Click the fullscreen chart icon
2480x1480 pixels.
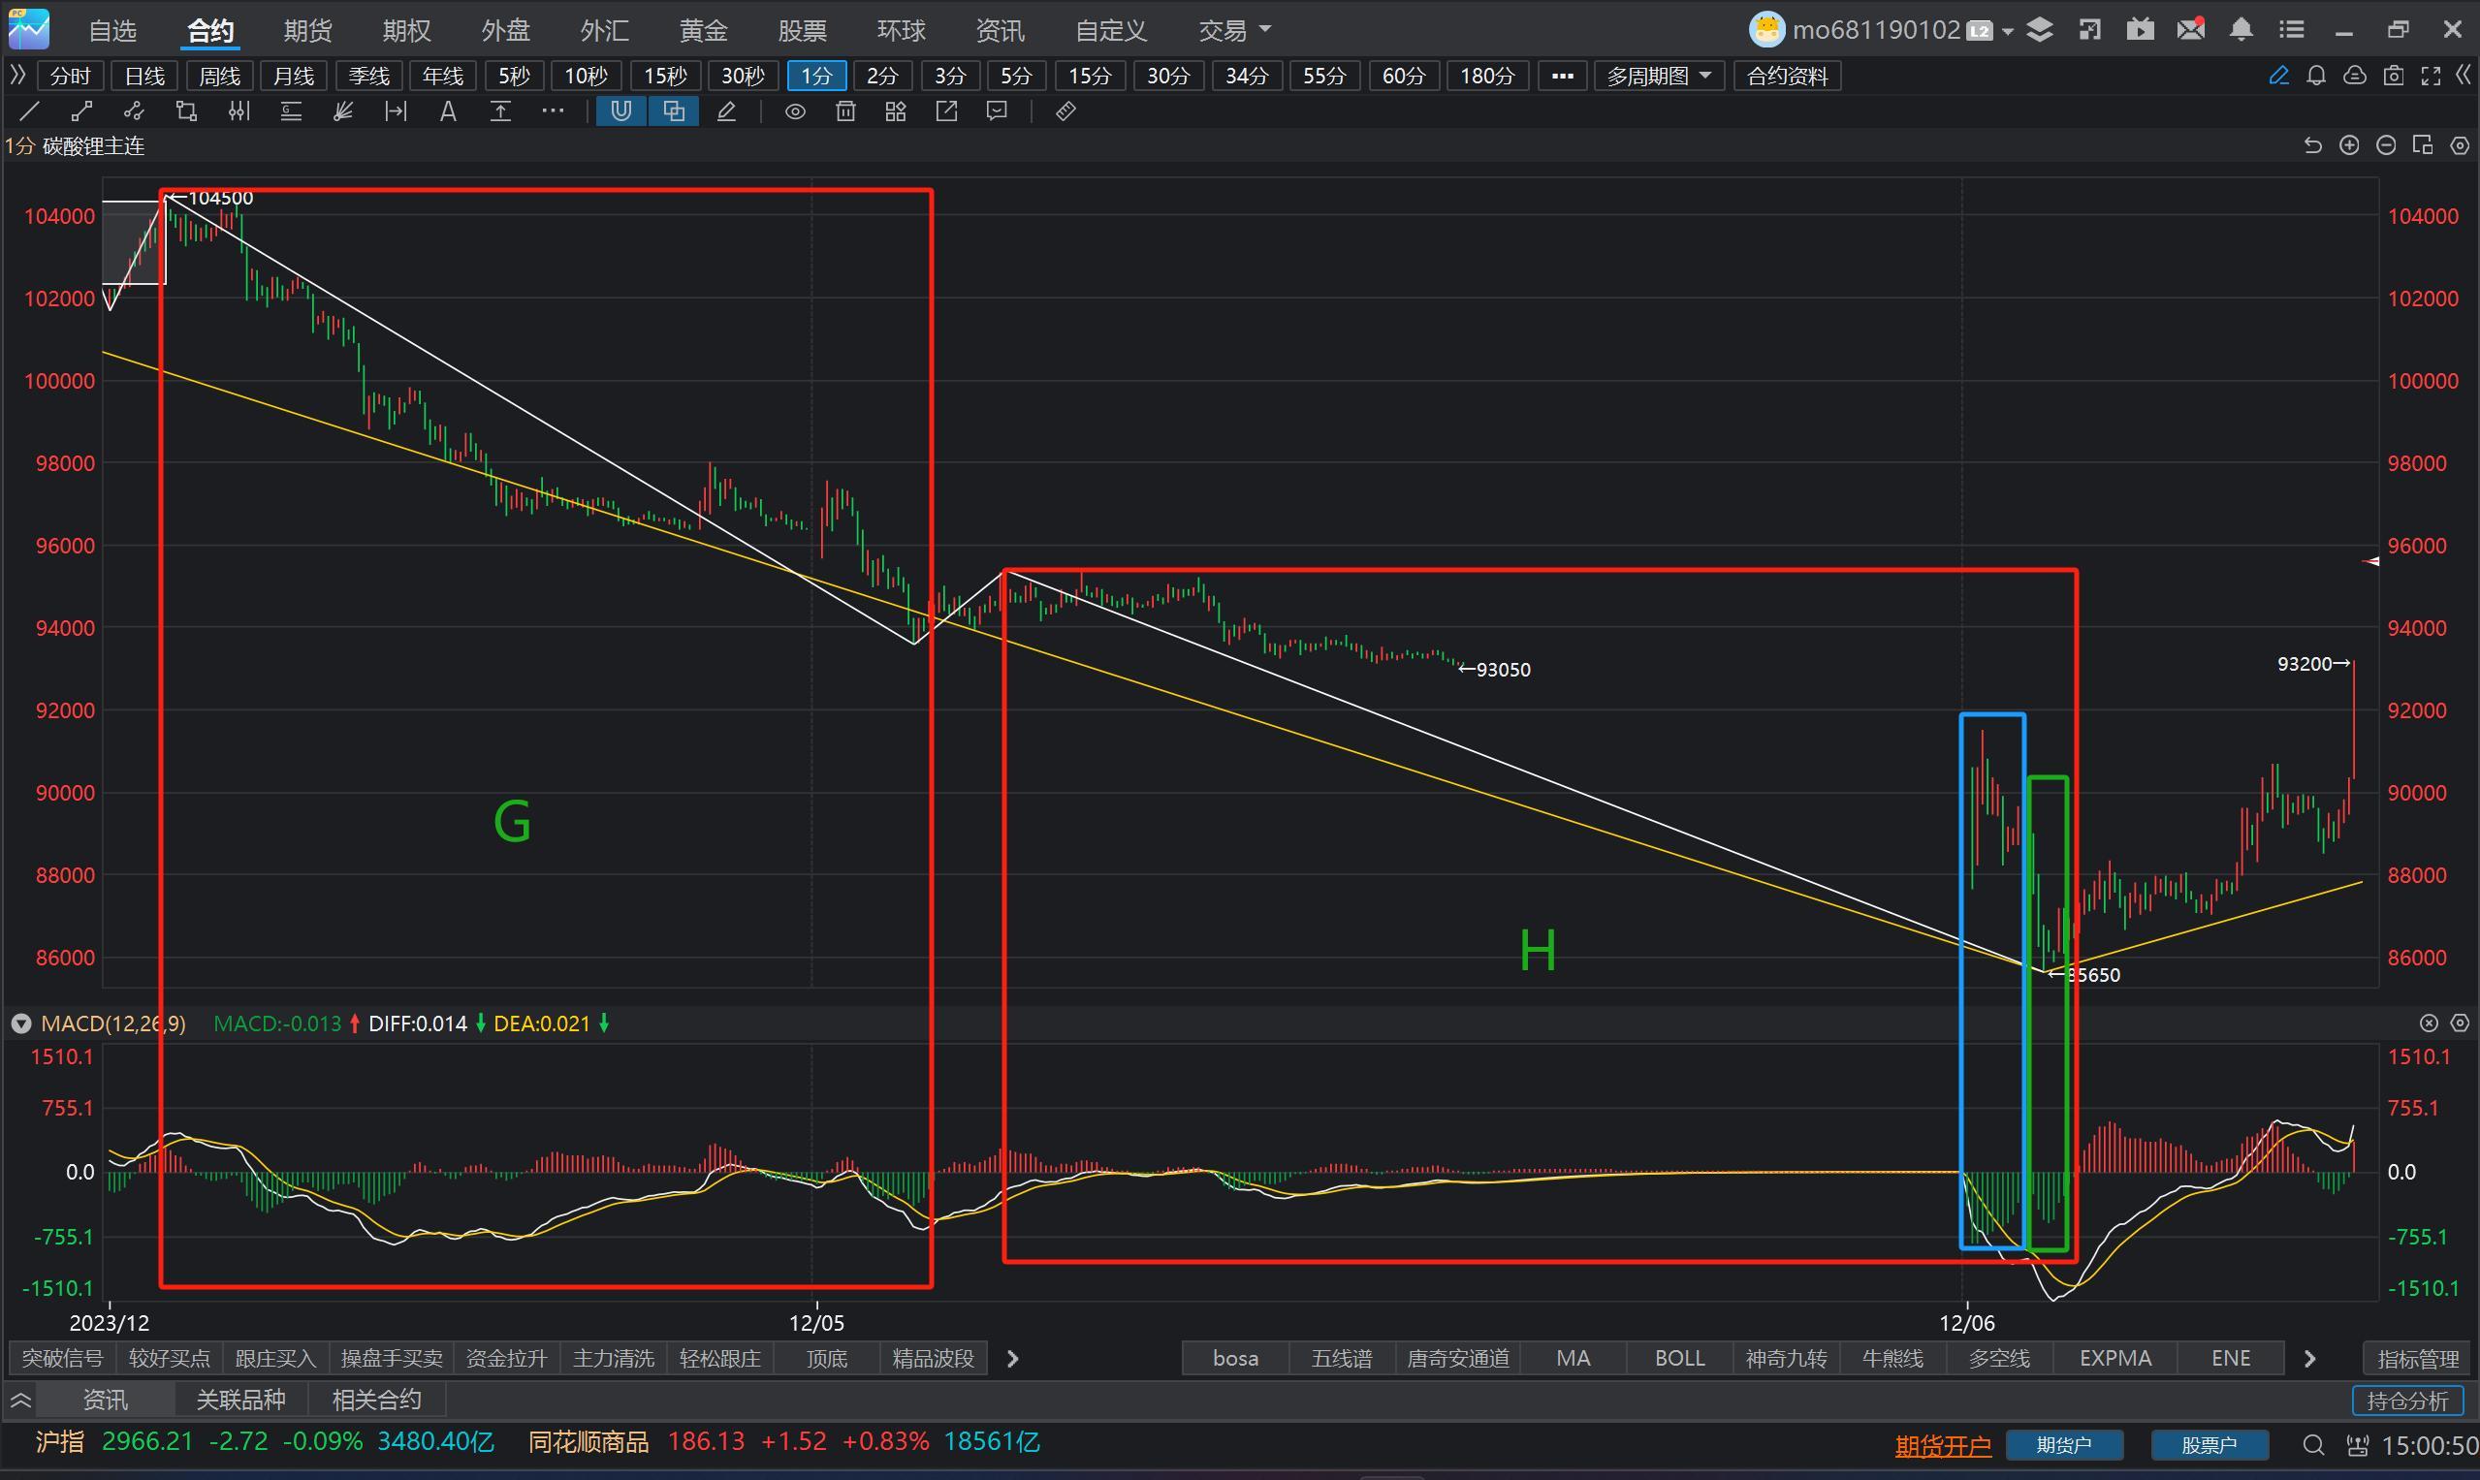(x=2432, y=76)
